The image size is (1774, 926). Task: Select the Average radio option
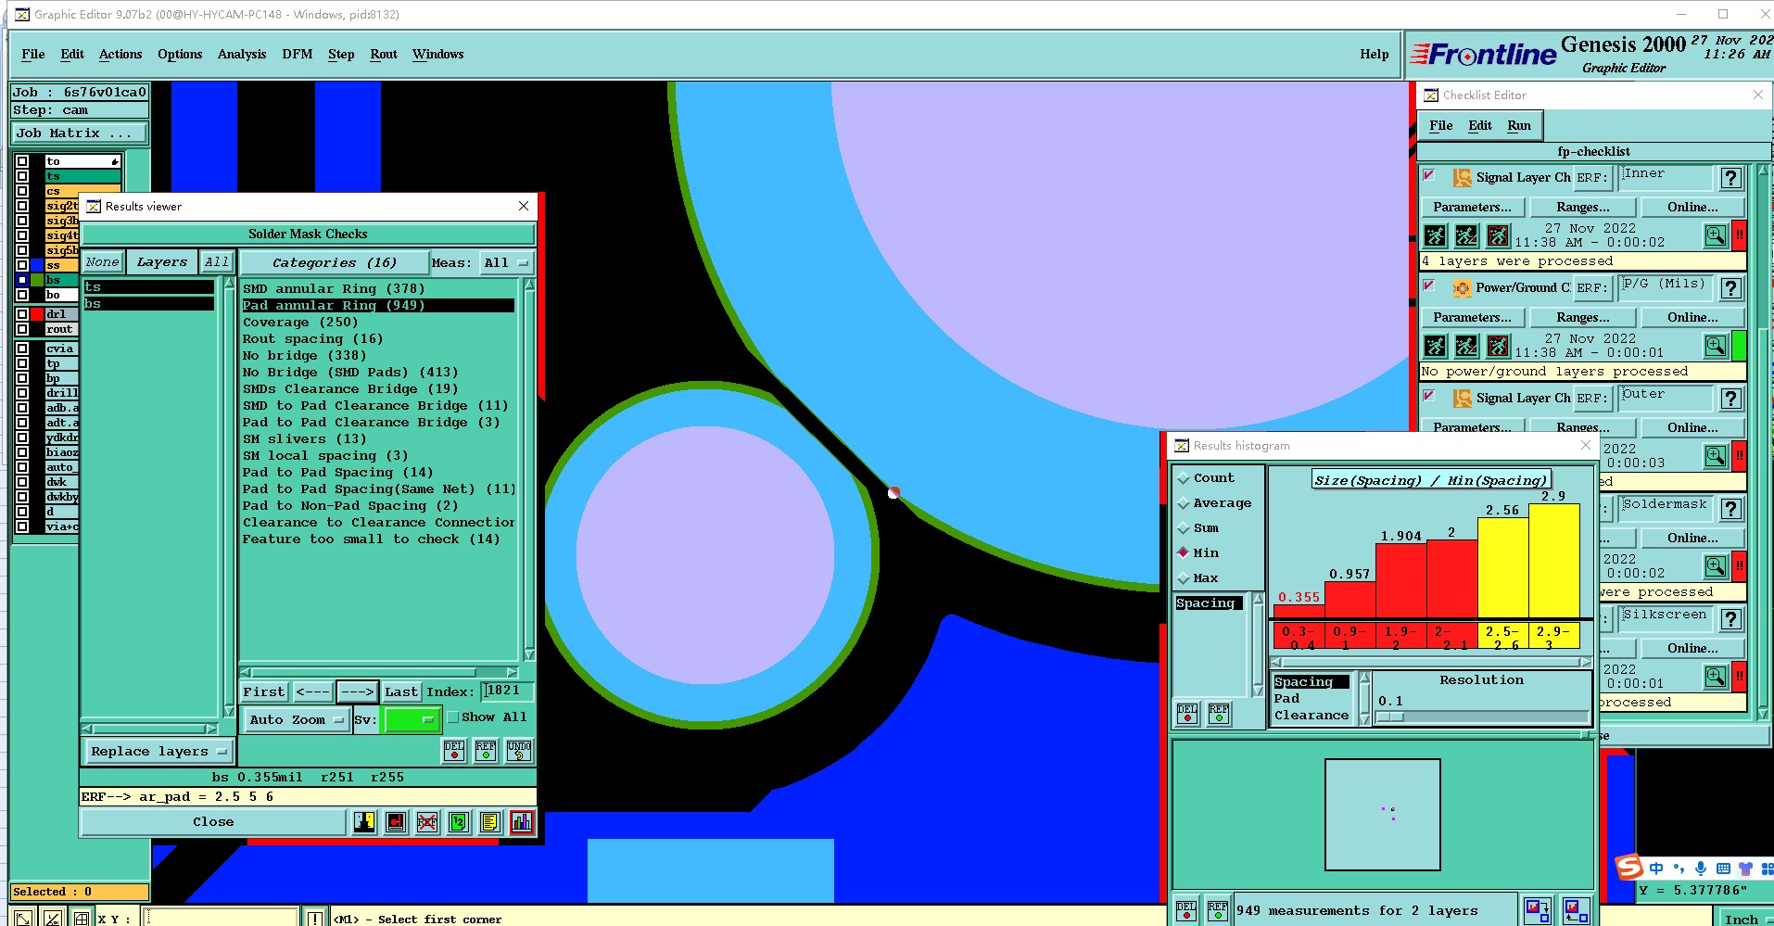click(1184, 503)
